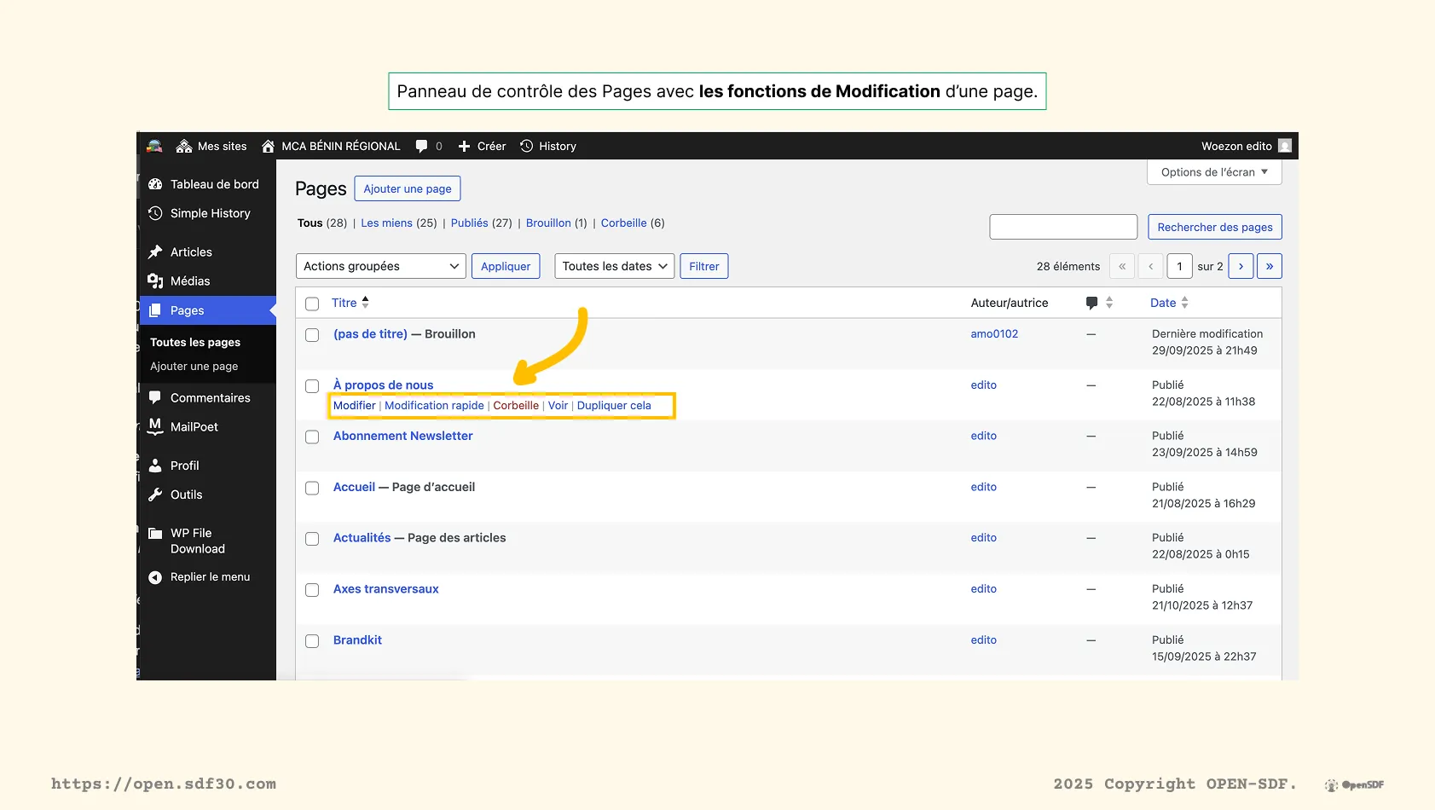The image size is (1435, 810).
Task: Open Outils wrench menu item
Action: pyautogui.click(x=186, y=495)
